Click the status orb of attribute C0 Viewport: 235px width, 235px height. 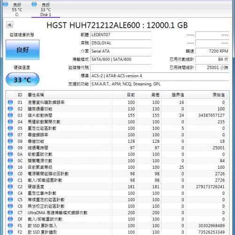coord(10,174)
